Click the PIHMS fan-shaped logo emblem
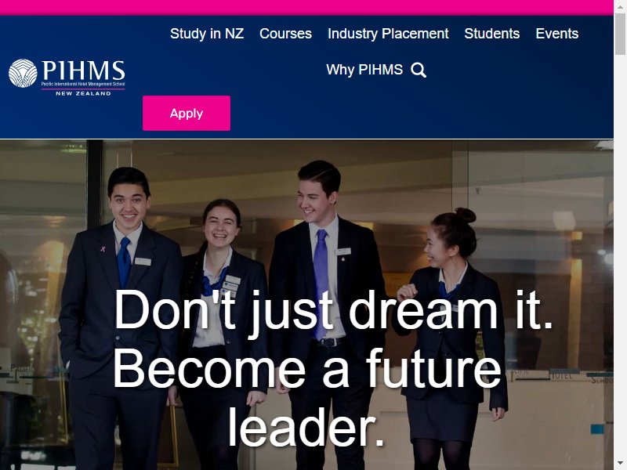Viewport: 627px width, 470px height. (x=23, y=73)
